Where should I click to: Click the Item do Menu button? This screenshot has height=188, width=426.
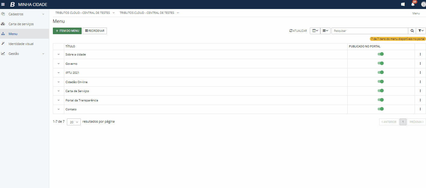[x=67, y=31]
